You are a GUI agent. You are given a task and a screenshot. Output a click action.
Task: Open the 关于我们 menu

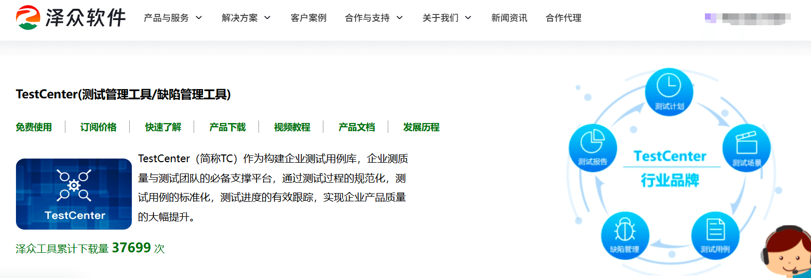[x=440, y=18]
